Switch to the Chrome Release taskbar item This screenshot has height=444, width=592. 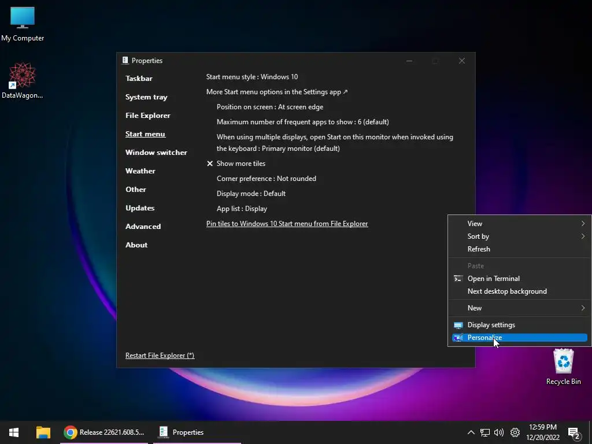tap(104, 432)
